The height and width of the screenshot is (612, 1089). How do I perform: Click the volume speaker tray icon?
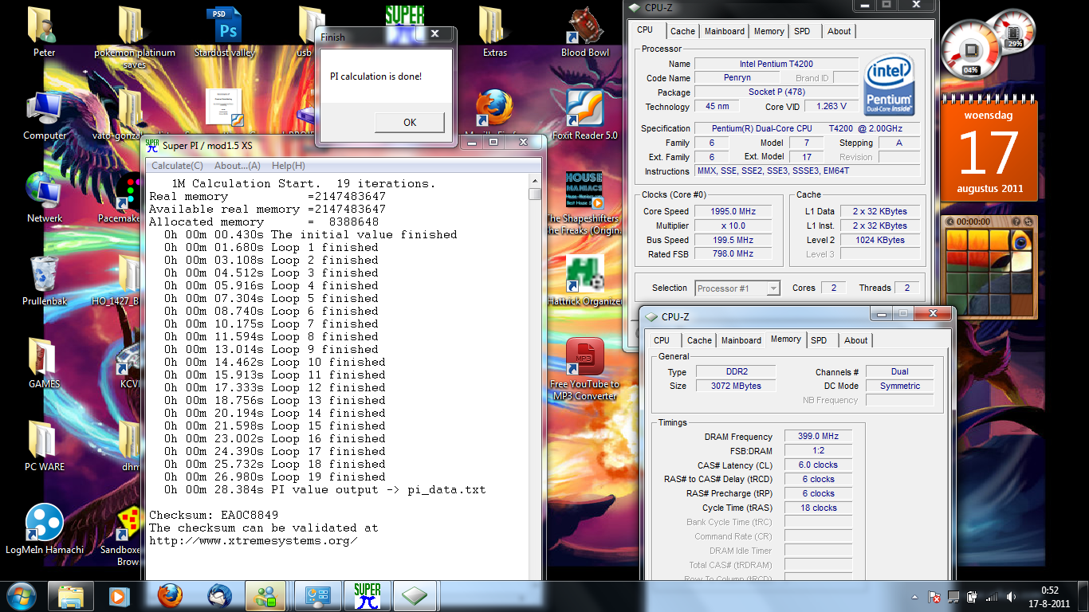click(x=1012, y=597)
